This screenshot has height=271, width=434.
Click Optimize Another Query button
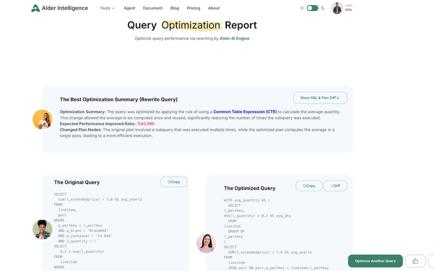click(375, 261)
